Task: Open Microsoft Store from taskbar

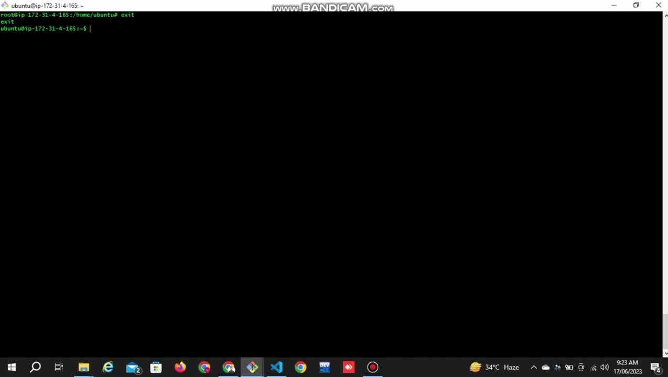Action: point(156,367)
